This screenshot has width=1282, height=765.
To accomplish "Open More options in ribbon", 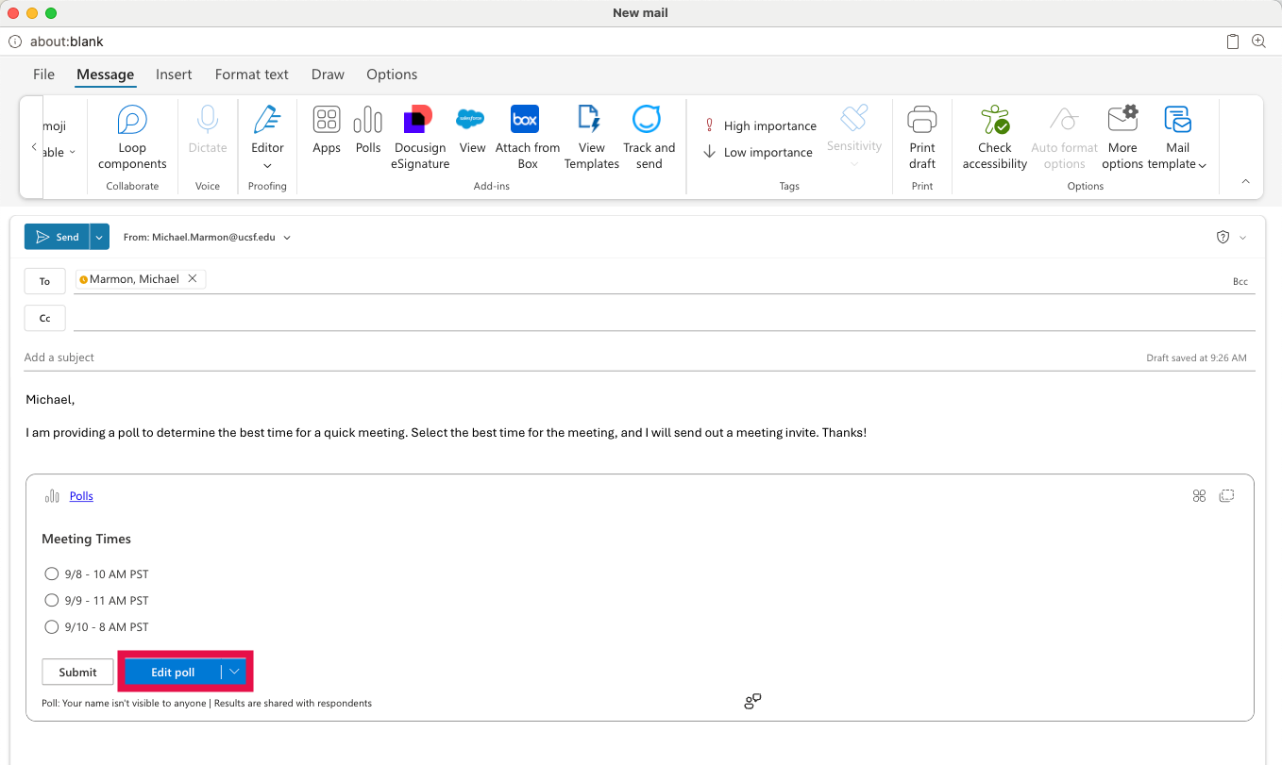I will (x=1122, y=138).
